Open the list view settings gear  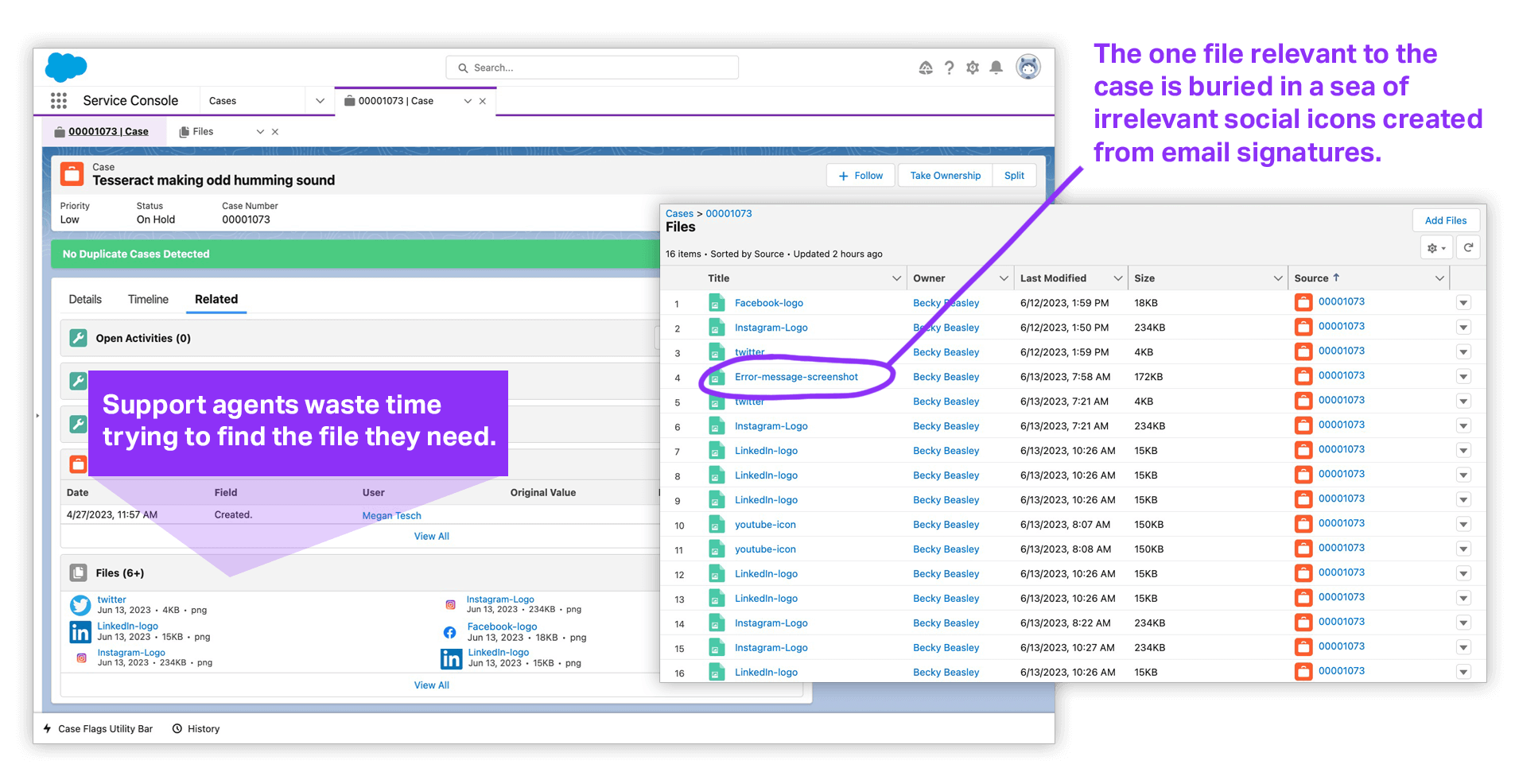pyautogui.click(x=1436, y=248)
